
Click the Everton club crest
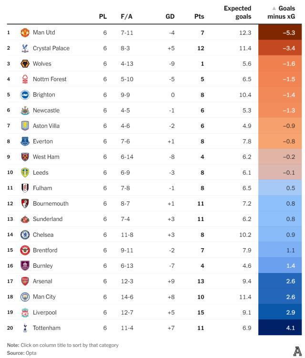(x=25, y=141)
